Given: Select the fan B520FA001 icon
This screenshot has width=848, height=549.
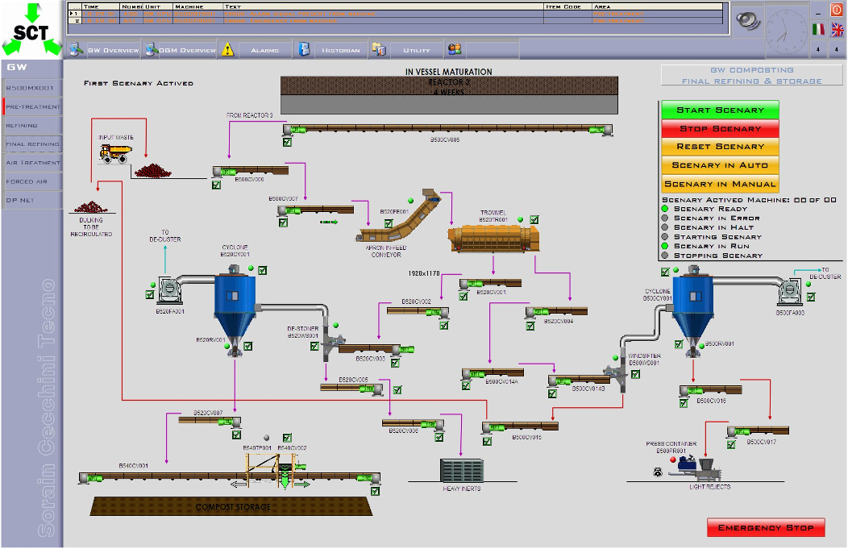Looking at the screenshot, I should point(169,290).
